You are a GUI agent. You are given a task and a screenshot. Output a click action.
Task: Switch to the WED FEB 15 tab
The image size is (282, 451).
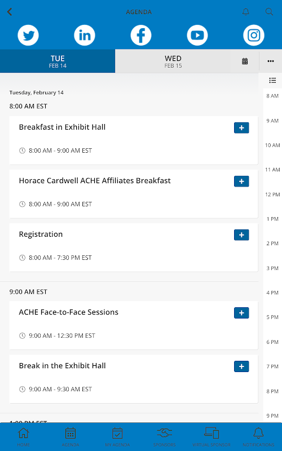173,61
